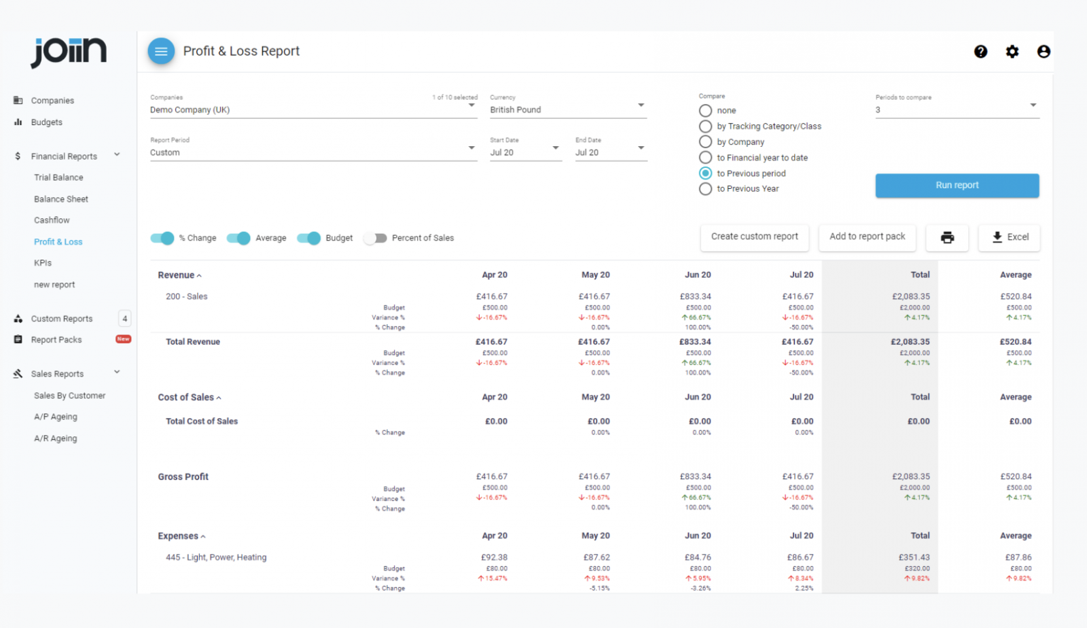Disable the Budget toggle
This screenshot has width=1087, height=628.
click(x=309, y=238)
